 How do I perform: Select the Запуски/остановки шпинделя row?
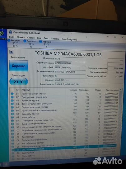coord(65,104)
